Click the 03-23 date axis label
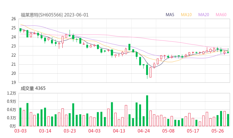This screenshot has width=233, height=138. click(x=70, y=131)
